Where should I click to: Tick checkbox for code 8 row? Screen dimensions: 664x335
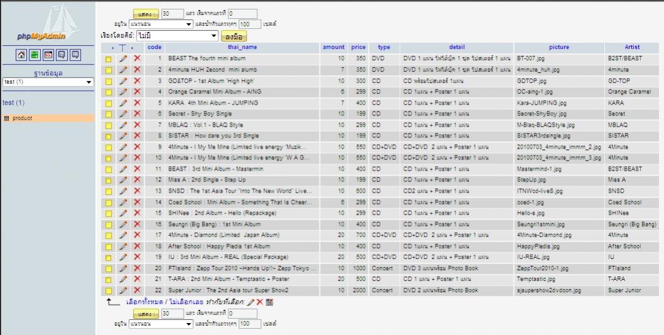pyautogui.click(x=109, y=136)
